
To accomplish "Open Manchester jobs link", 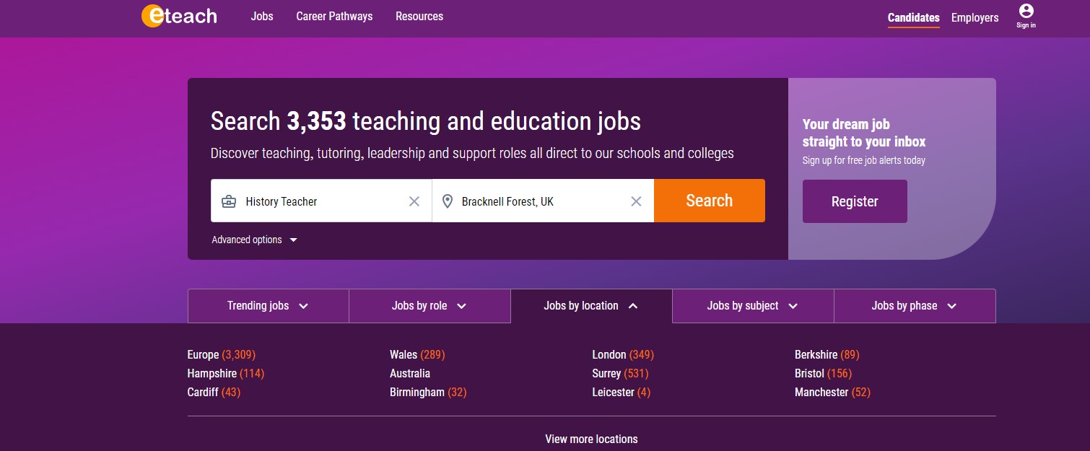I will pyautogui.click(x=832, y=393).
